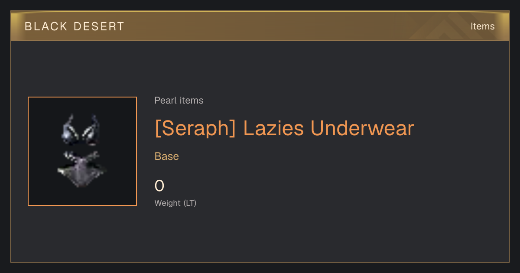Click the weight value 0

coord(159,186)
